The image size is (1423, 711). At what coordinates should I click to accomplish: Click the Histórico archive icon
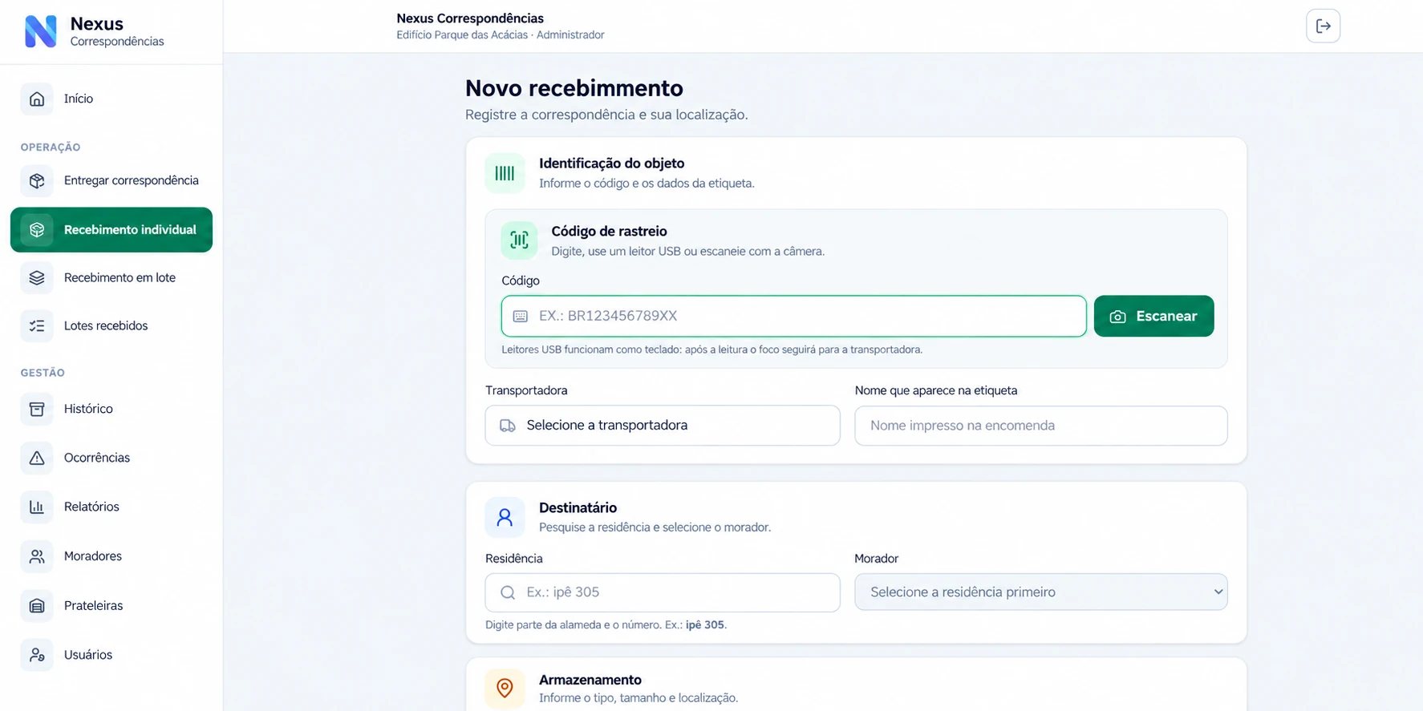(37, 409)
